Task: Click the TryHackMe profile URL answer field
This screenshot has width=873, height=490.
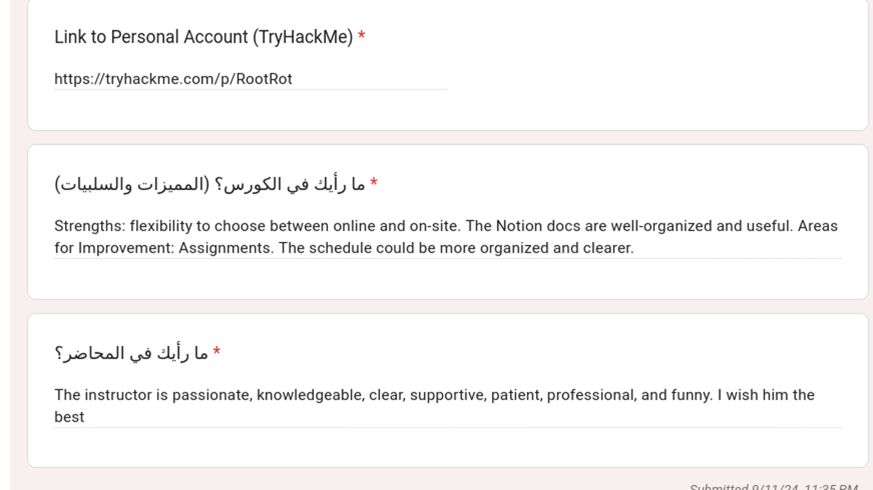Action: [249, 79]
